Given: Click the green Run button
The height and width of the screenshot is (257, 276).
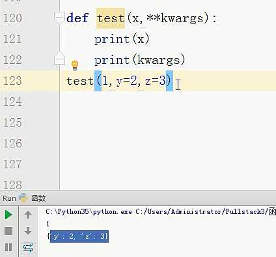Looking at the screenshot, I should click(8, 215).
